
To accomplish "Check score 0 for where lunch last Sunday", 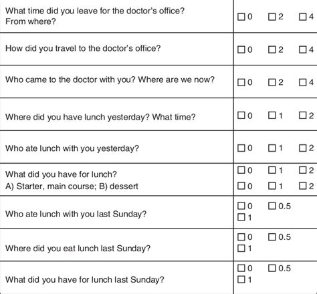I will pyautogui.click(x=241, y=237).
